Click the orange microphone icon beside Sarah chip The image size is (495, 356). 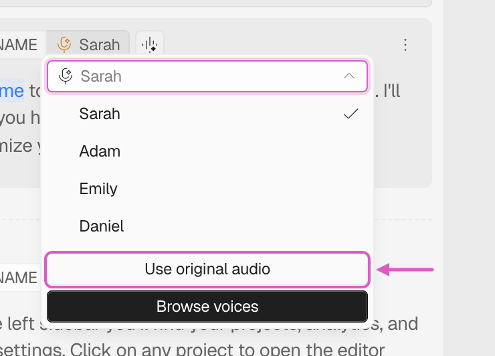pos(64,44)
